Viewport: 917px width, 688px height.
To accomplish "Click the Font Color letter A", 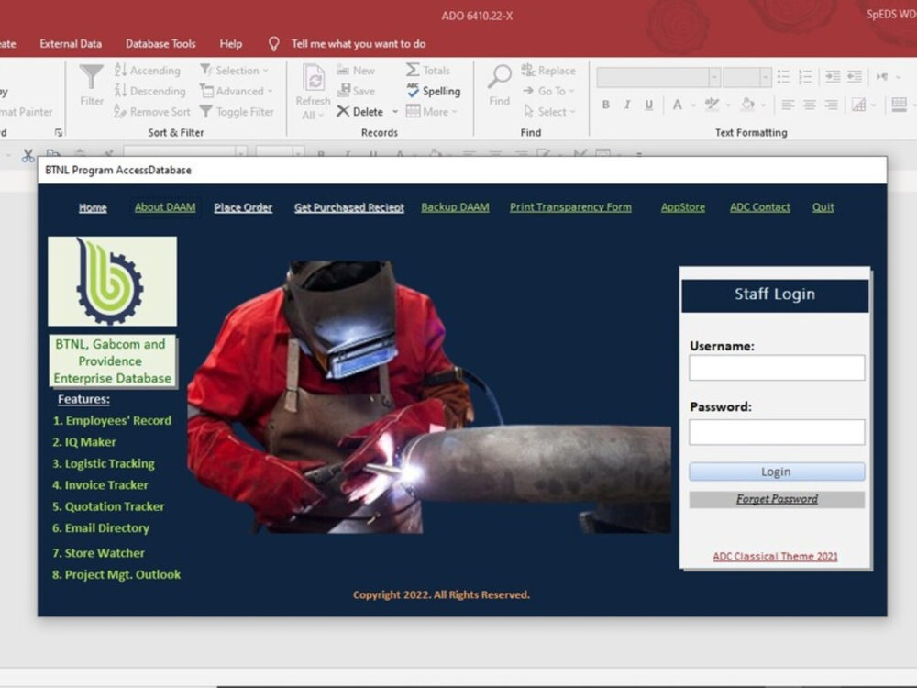I will pyautogui.click(x=678, y=105).
